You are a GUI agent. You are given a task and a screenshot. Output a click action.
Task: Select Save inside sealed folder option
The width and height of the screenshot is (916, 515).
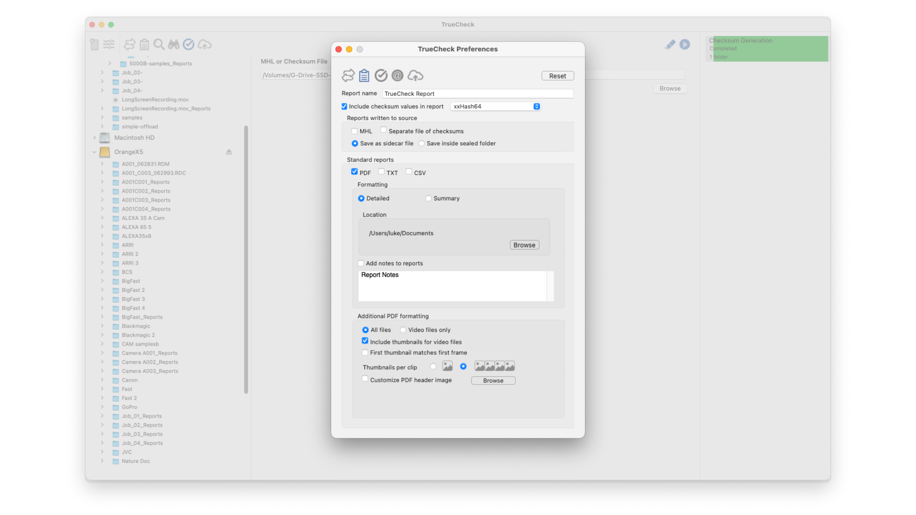421,144
